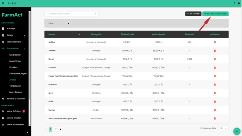Delete the Humus article with trash icon
Image resolution: width=242 pixels, height=136 pixels.
click(215, 110)
